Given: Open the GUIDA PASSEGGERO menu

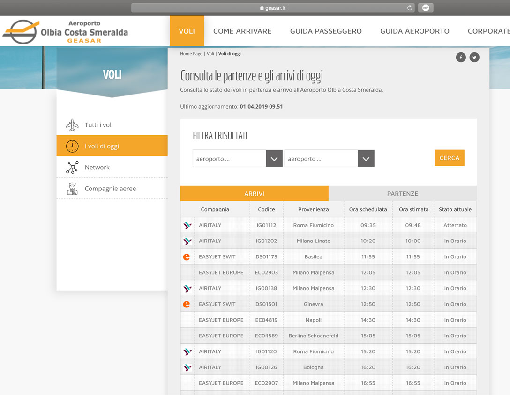Looking at the screenshot, I should (x=326, y=31).
